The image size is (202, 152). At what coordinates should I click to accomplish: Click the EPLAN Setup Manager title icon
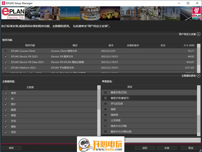pos(3,3)
